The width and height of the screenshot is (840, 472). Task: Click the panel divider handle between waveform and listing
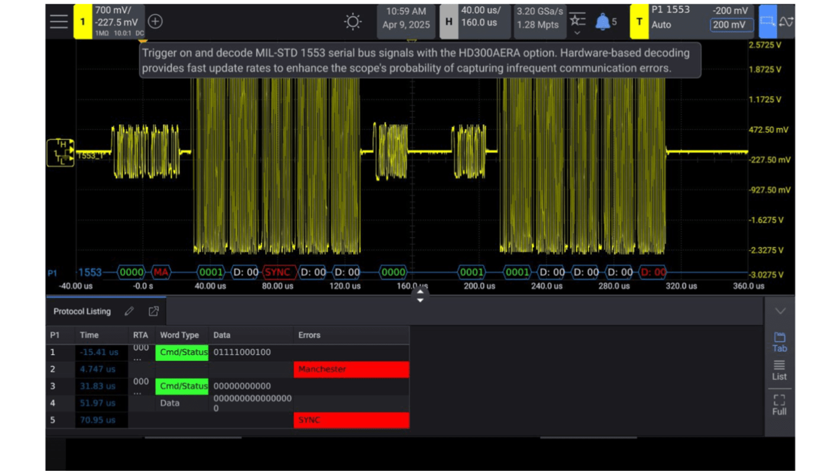tap(420, 296)
